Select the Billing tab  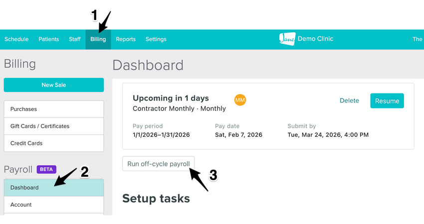pos(98,39)
